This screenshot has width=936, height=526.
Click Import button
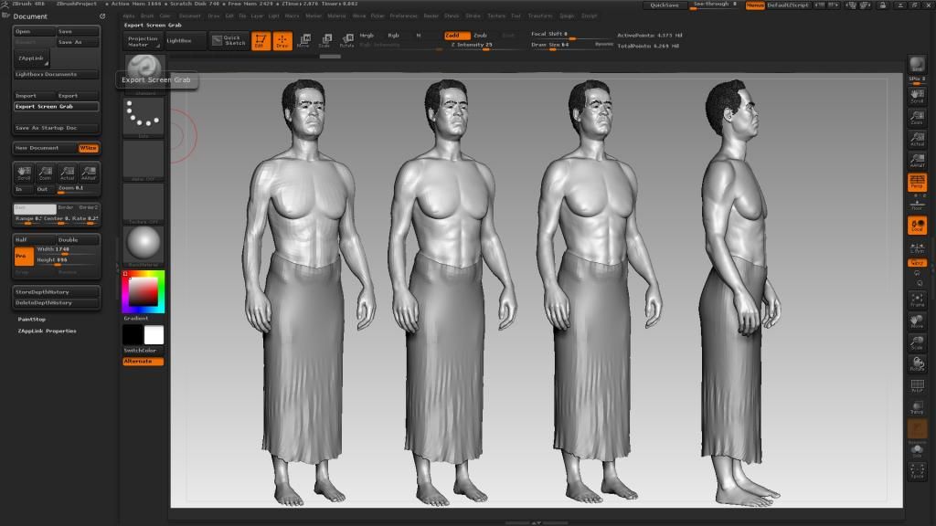[34, 95]
